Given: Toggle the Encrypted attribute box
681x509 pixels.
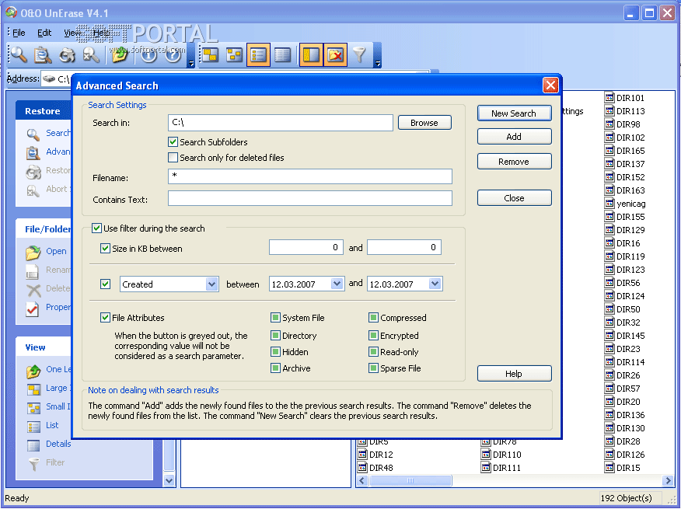Looking at the screenshot, I should coord(373,336).
